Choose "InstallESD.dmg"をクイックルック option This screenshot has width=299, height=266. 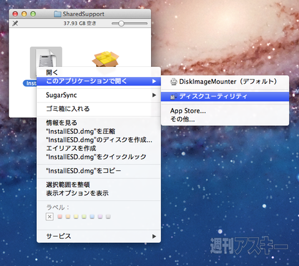(99, 157)
